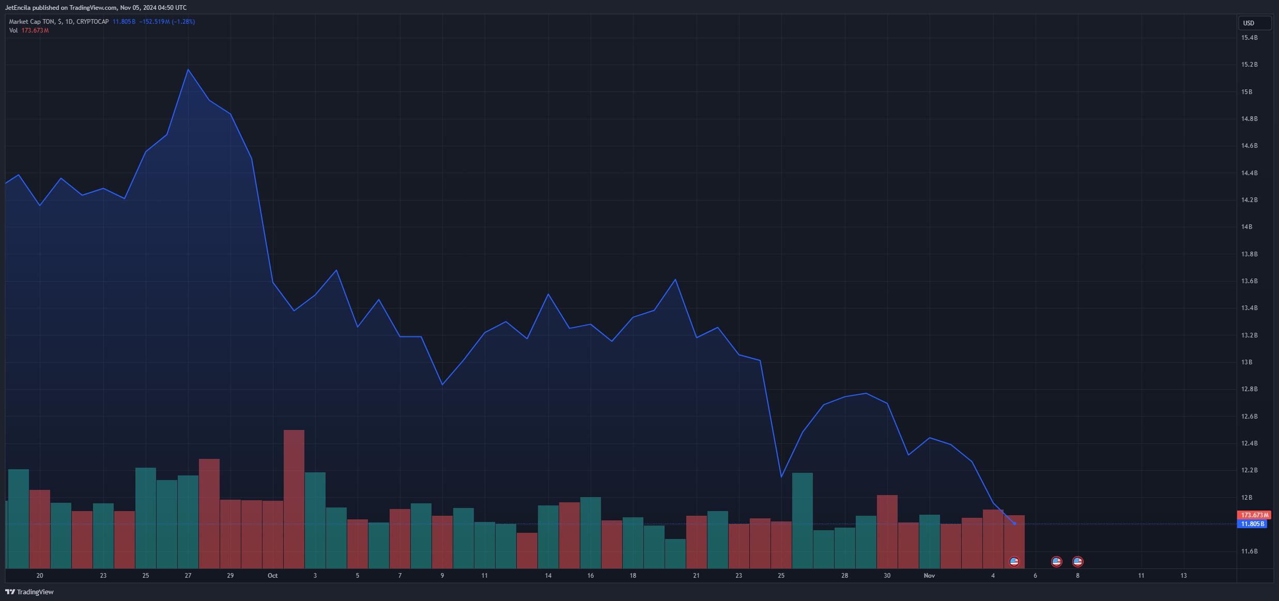Select the Market Cap TON legend title
The height and width of the screenshot is (601, 1279).
coord(58,22)
